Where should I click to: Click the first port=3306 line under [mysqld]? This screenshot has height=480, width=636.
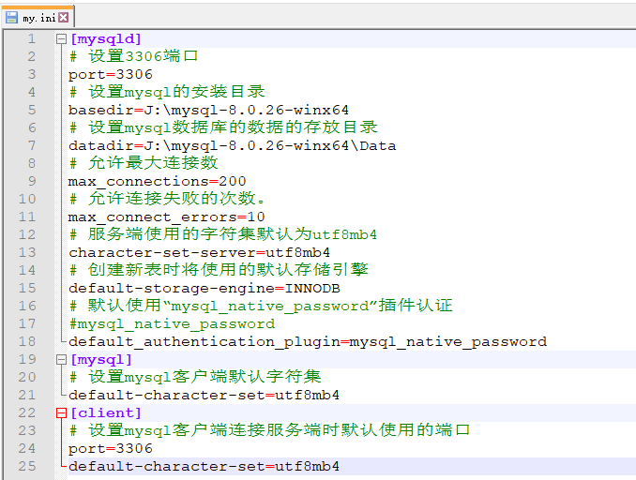tap(111, 75)
